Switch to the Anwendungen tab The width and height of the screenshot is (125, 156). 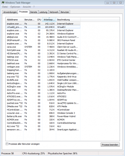[10, 12]
